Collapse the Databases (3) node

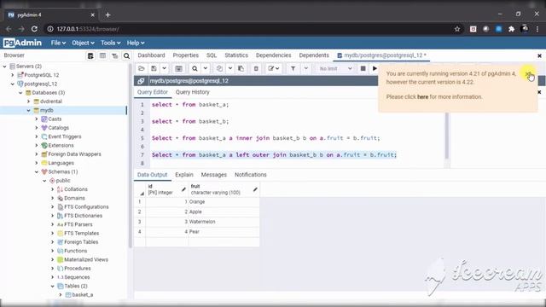point(20,93)
